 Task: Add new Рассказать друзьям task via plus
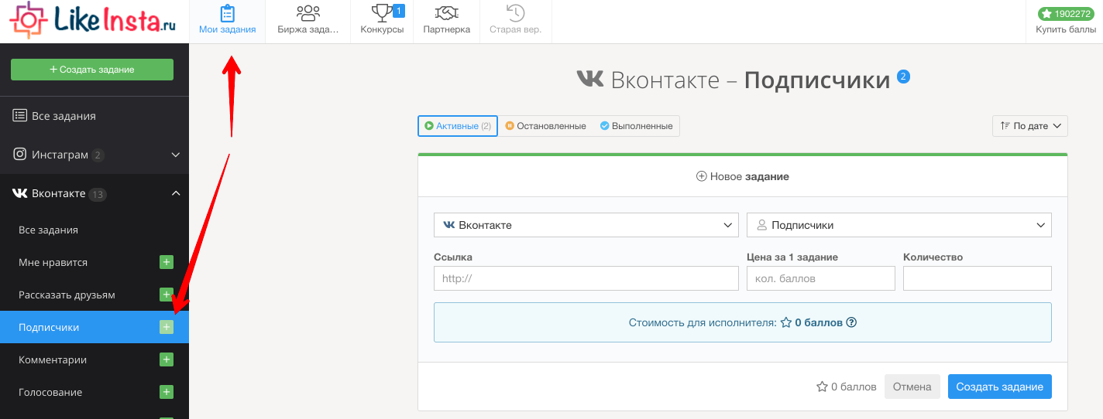point(166,295)
